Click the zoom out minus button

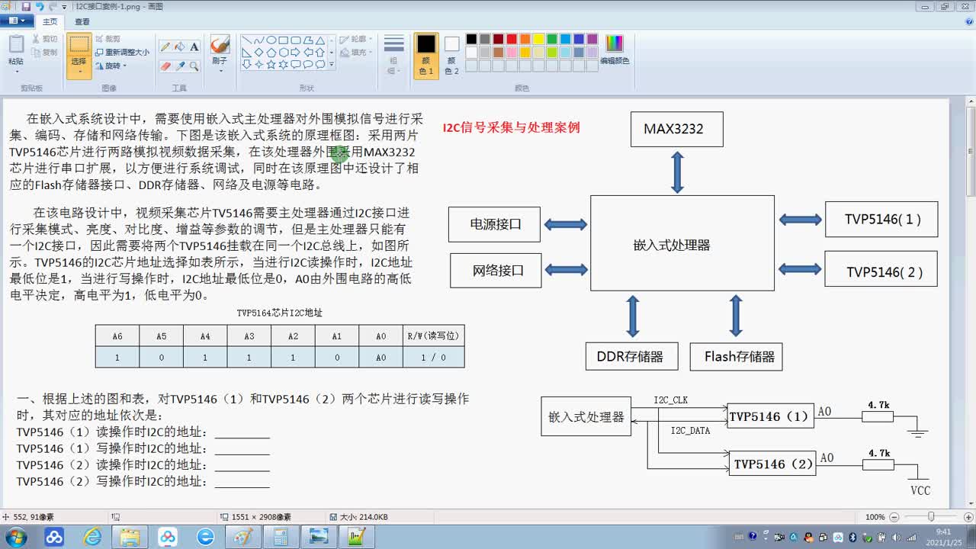point(894,517)
